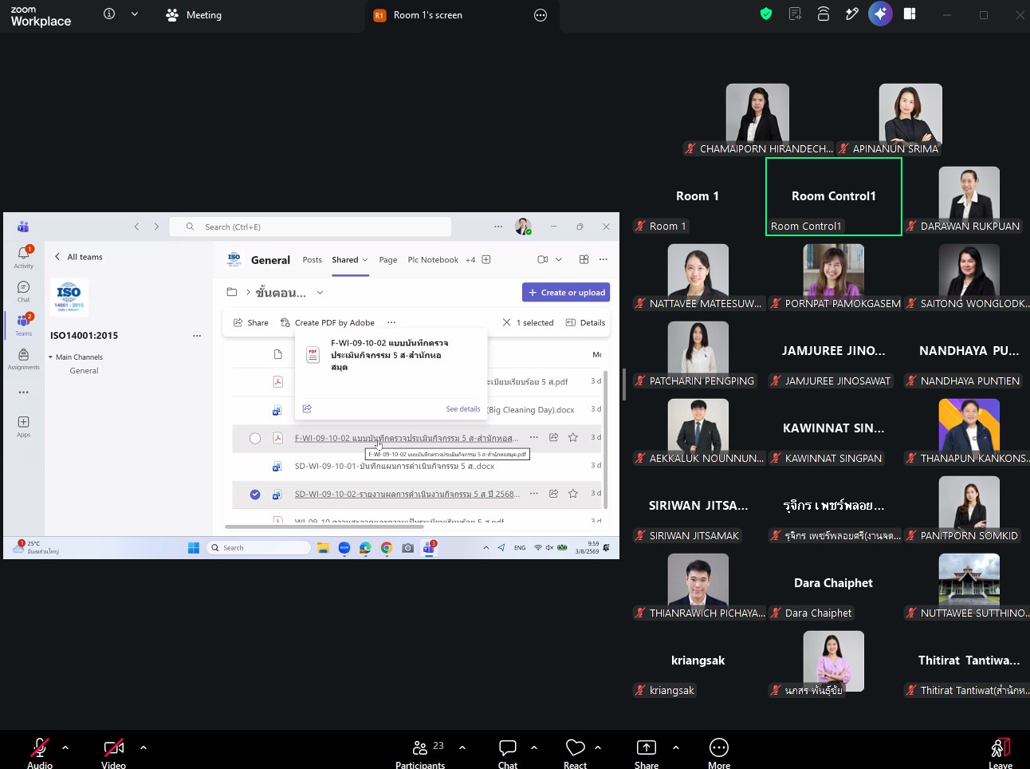Select the General channel in Teams list

(x=84, y=371)
